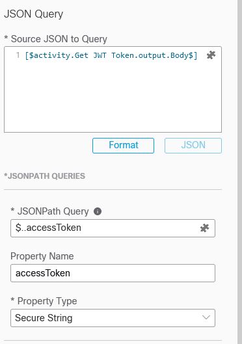This screenshot has height=344, width=242.
Task: Click the JSONPATH QUERIES section header
Action: [x=44, y=176]
